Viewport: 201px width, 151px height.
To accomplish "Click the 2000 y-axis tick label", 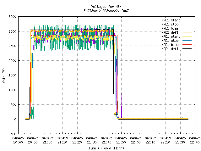I will 13,61.
